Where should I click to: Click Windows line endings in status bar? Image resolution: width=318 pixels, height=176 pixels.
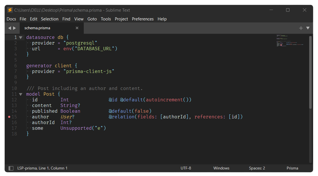221,168
